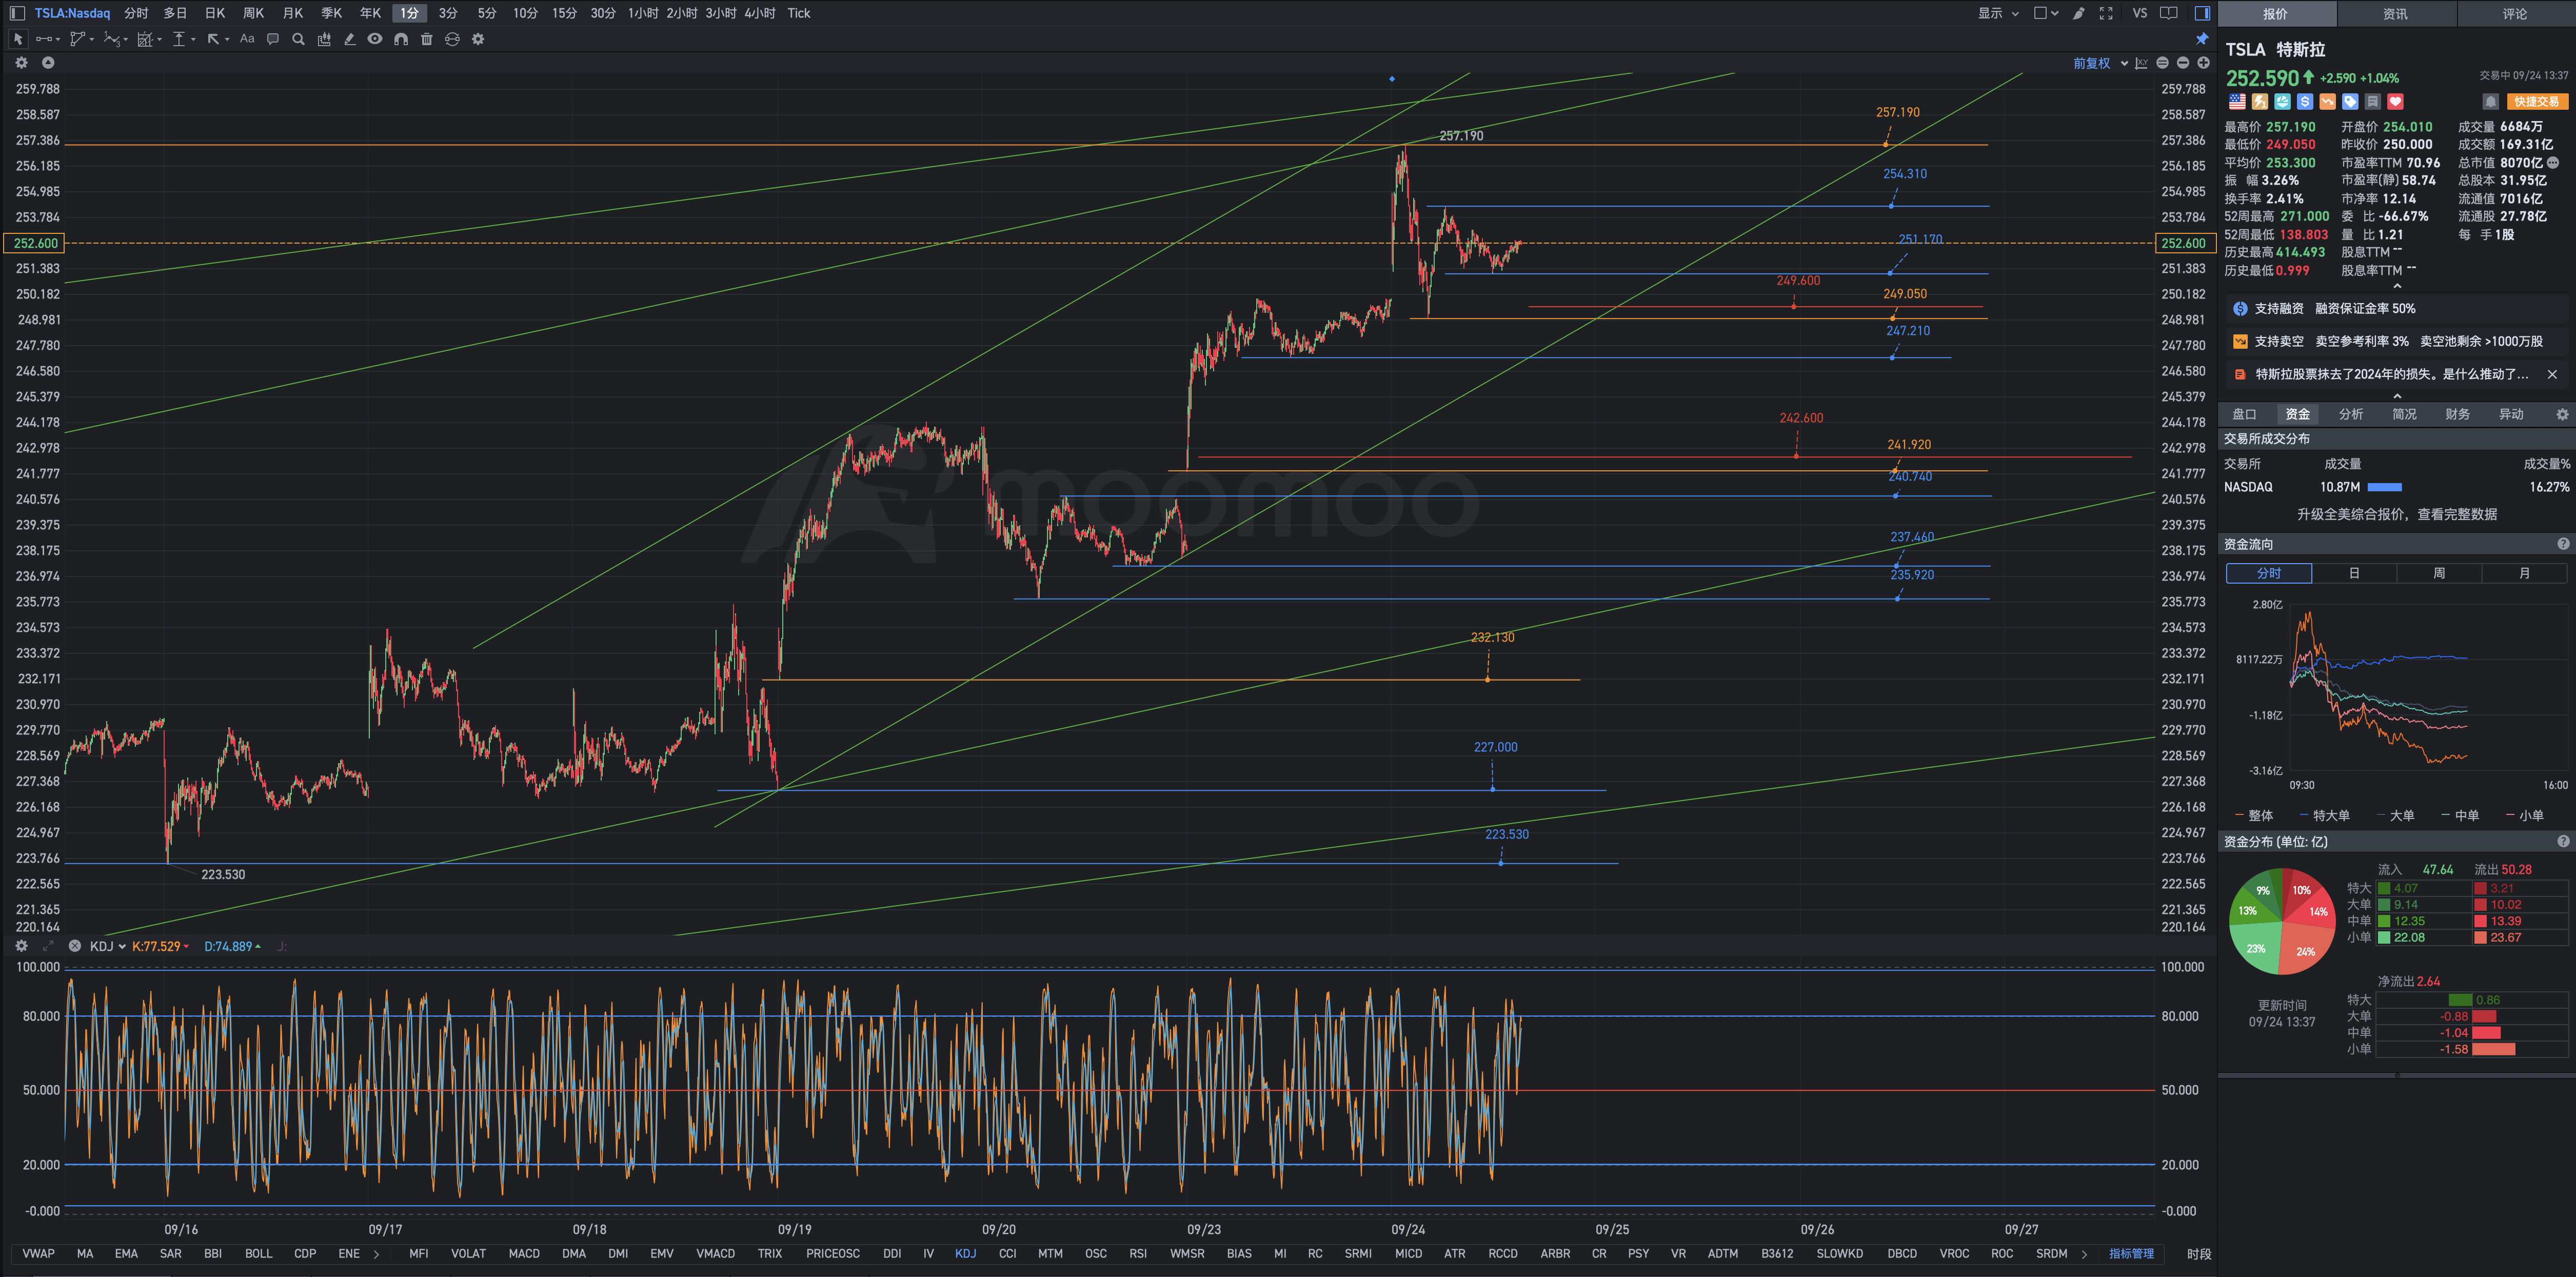Collapse main chart indicator with up arrow

point(47,62)
